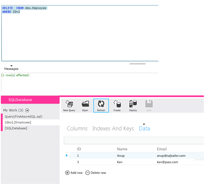The height and width of the screenshot is (189, 223).
Task: Select [dbo].[Employee] in My Work list
Action: click(x=18, y=122)
